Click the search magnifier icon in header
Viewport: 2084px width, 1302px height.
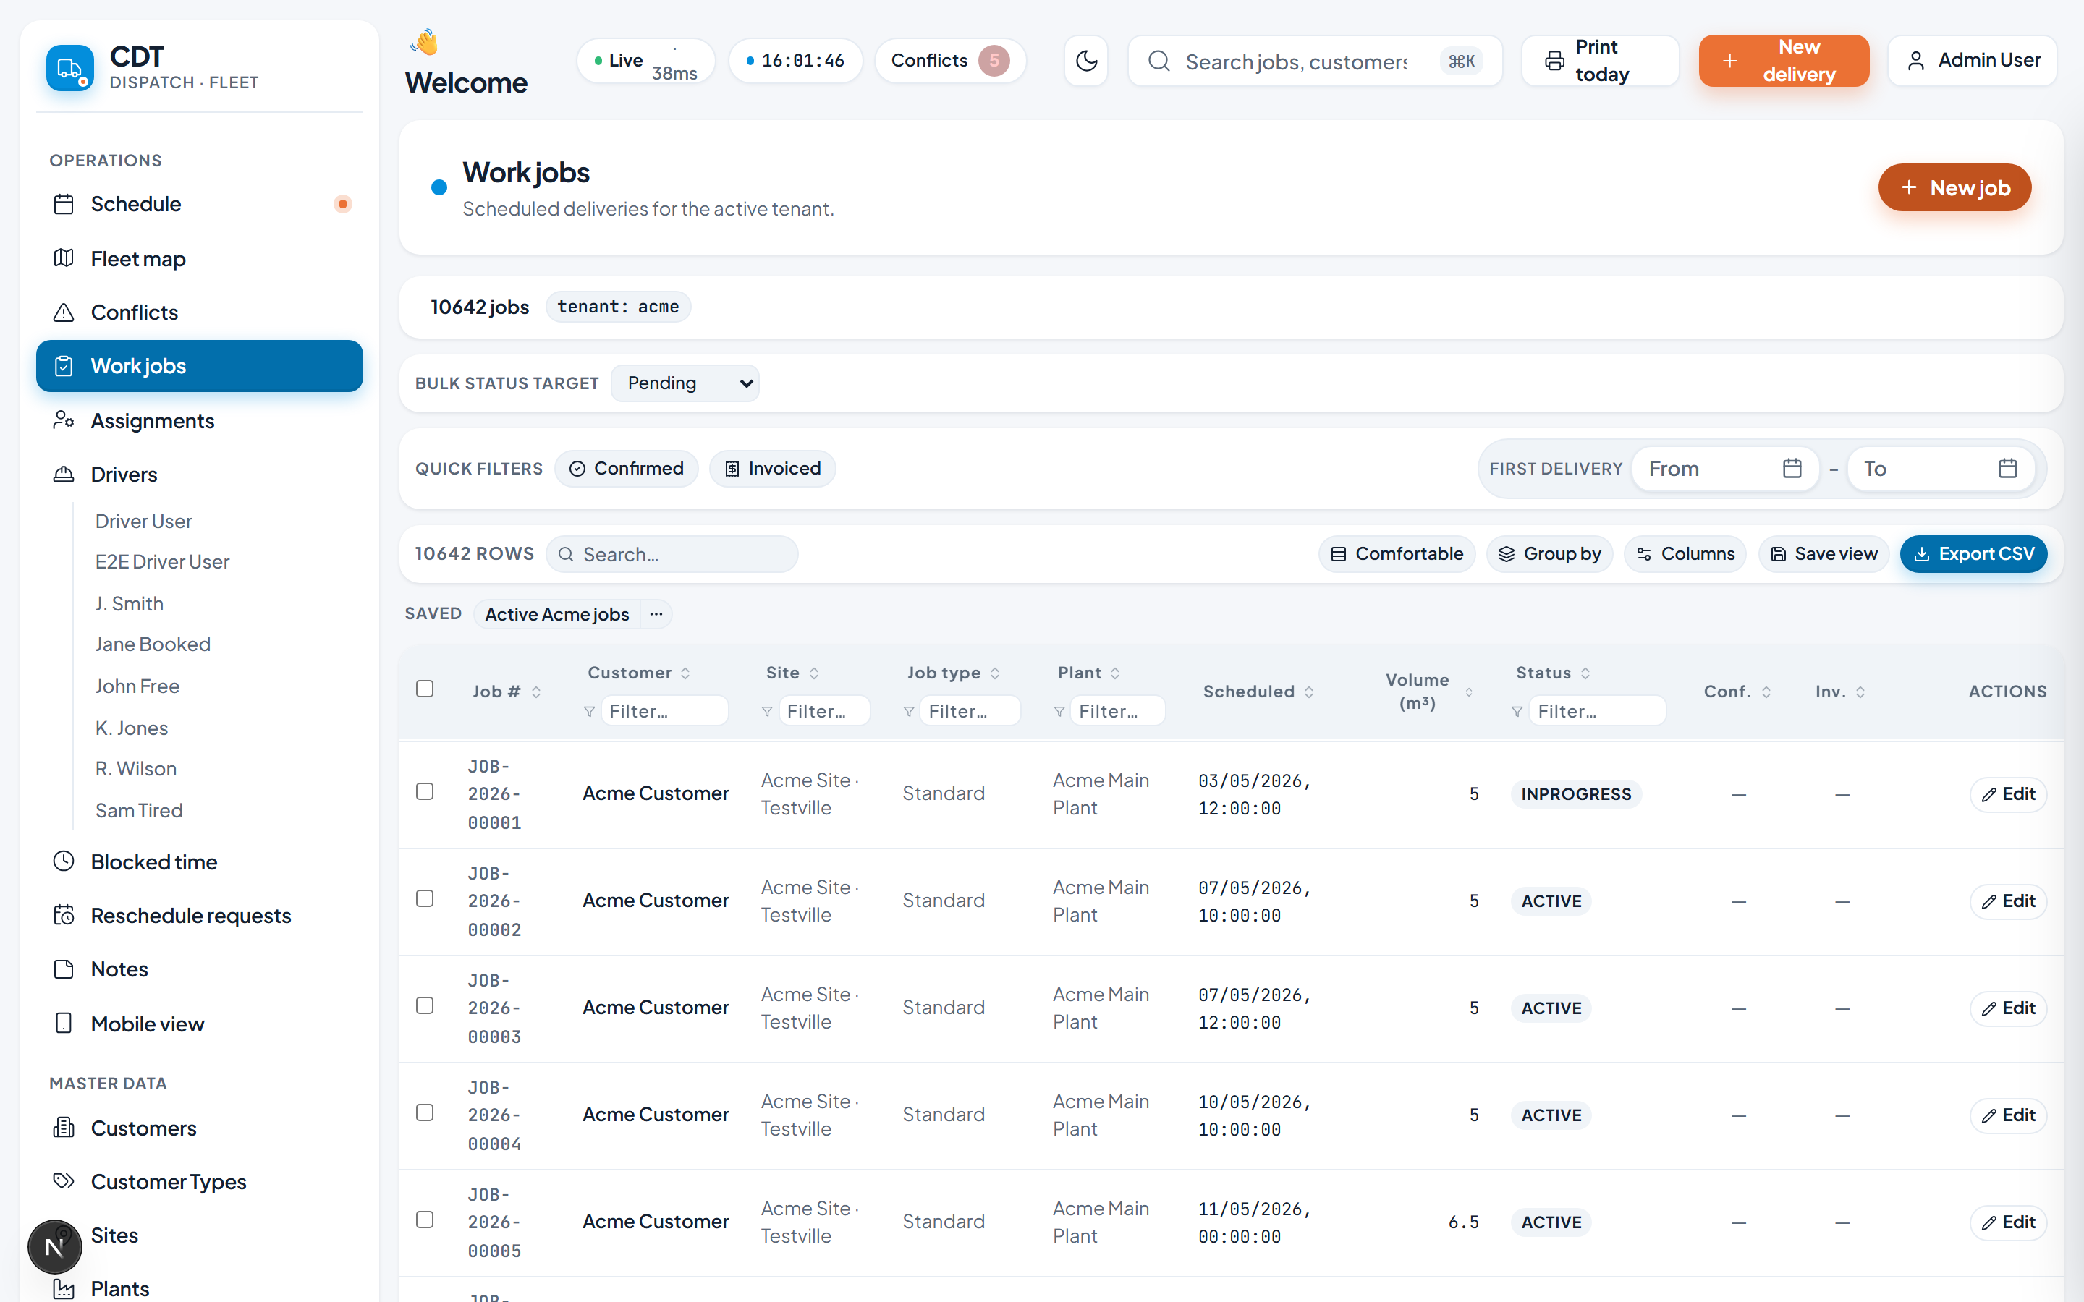click(x=1159, y=61)
